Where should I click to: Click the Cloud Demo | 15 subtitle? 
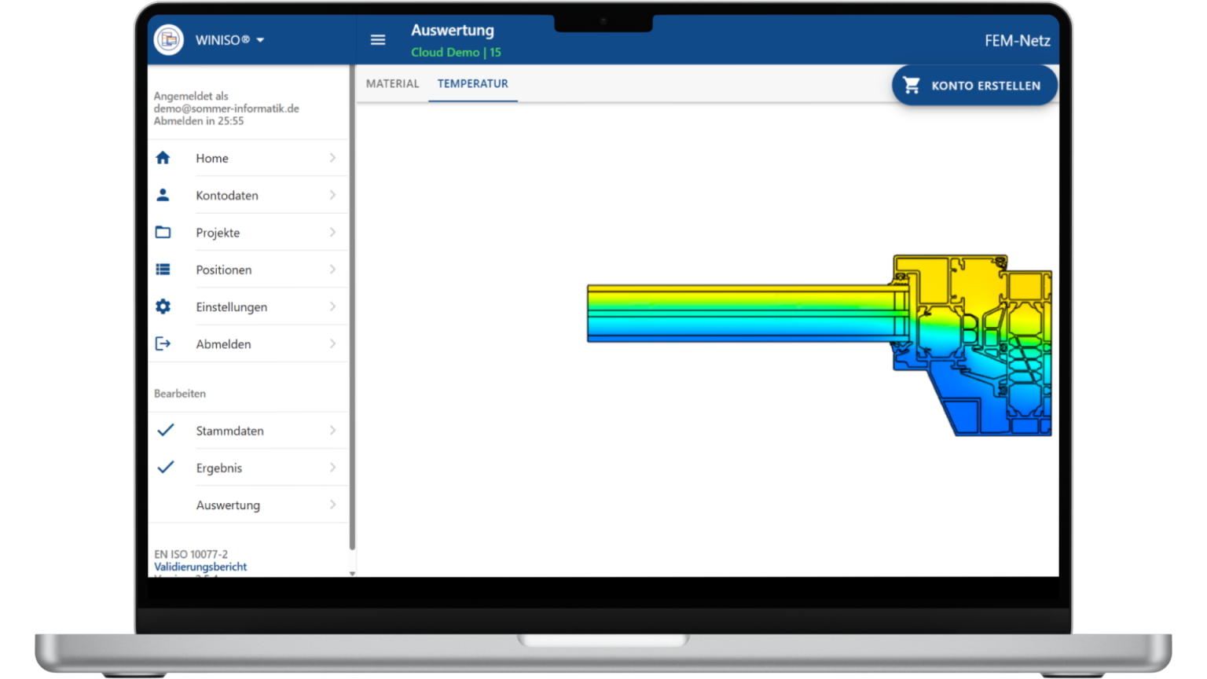tap(456, 52)
